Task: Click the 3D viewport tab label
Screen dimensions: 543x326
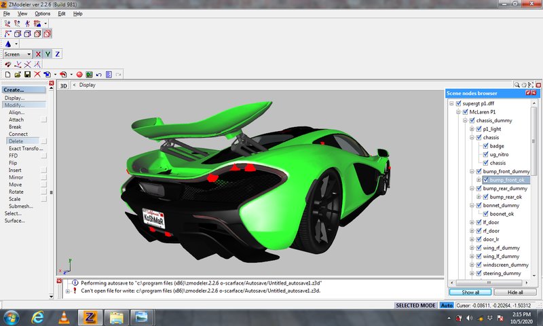Action: click(64, 85)
